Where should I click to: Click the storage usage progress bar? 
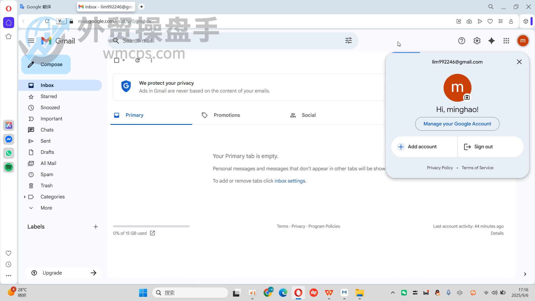pyautogui.click(x=151, y=226)
